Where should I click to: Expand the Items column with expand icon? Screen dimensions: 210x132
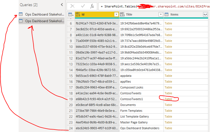click(205, 14)
